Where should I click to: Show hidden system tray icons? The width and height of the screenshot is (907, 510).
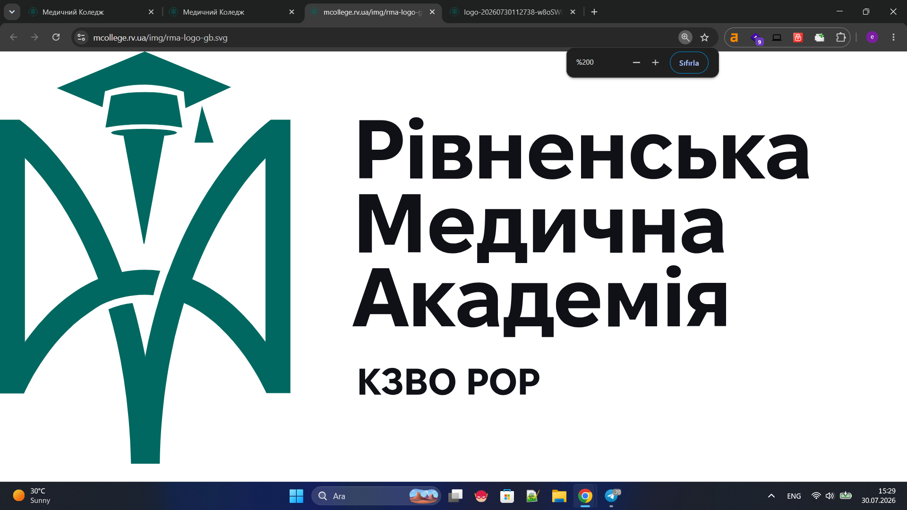pos(771,496)
